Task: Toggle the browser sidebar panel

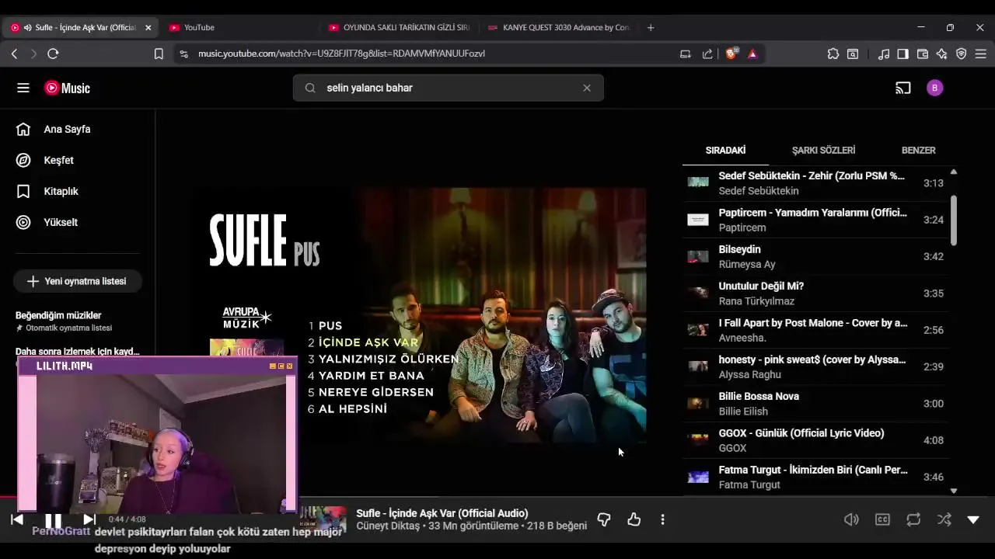Action: coord(902,54)
